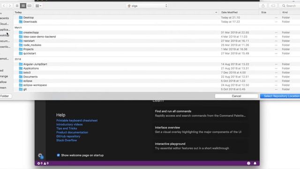Select the Desktop folder row
The width and height of the screenshot is (300, 169).
(157, 17)
